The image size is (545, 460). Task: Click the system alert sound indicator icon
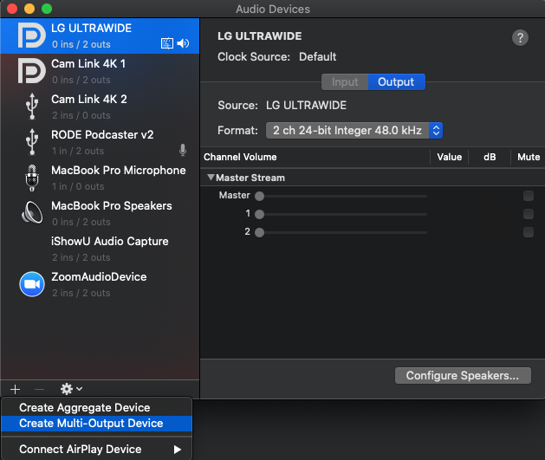coord(167,43)
